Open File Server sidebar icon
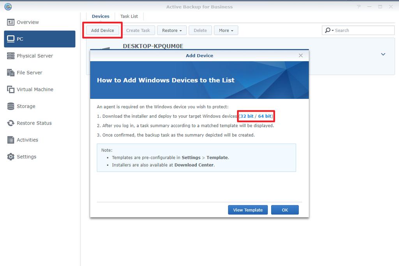 click(11, 72)
